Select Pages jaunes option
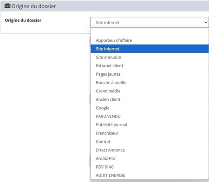 (150, 74)
